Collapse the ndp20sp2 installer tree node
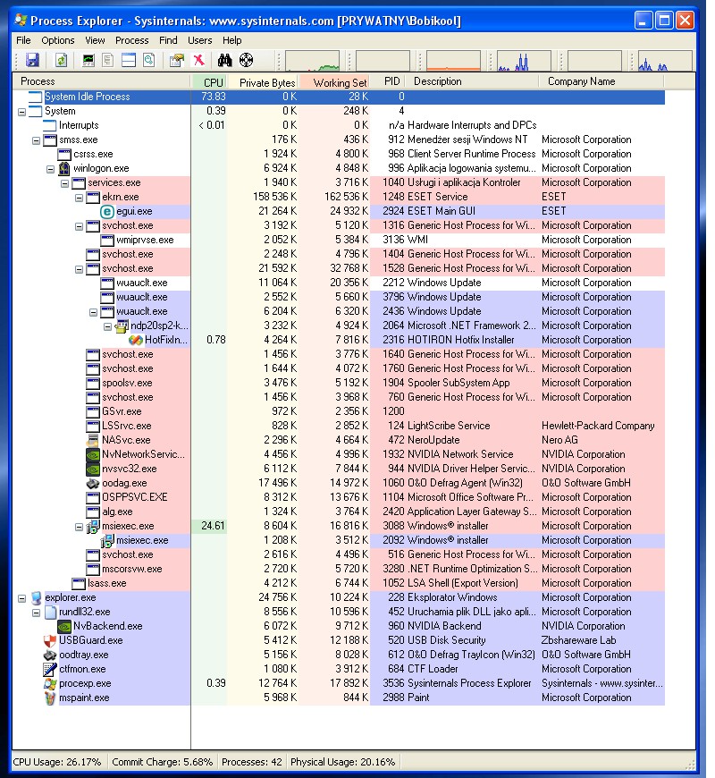This screenshot has height=778, width=715. pyautogui.click(x=107, y=327)
